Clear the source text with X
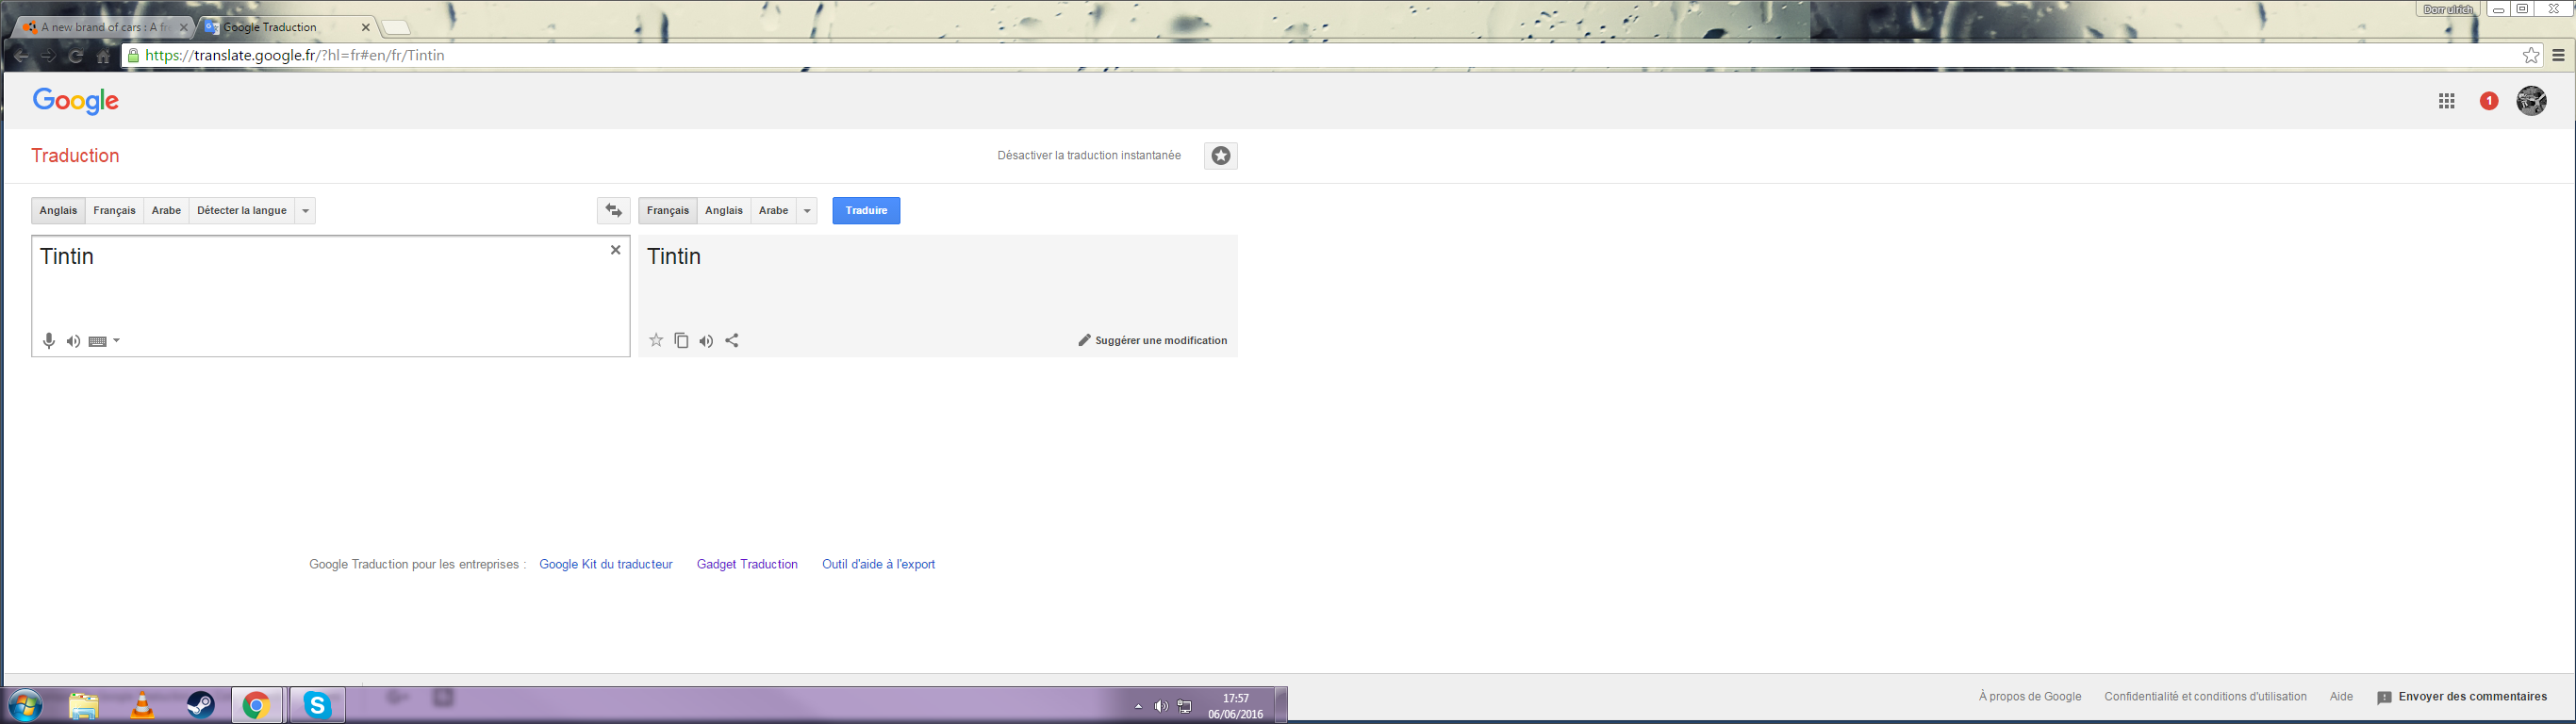 tap(616, 250)
